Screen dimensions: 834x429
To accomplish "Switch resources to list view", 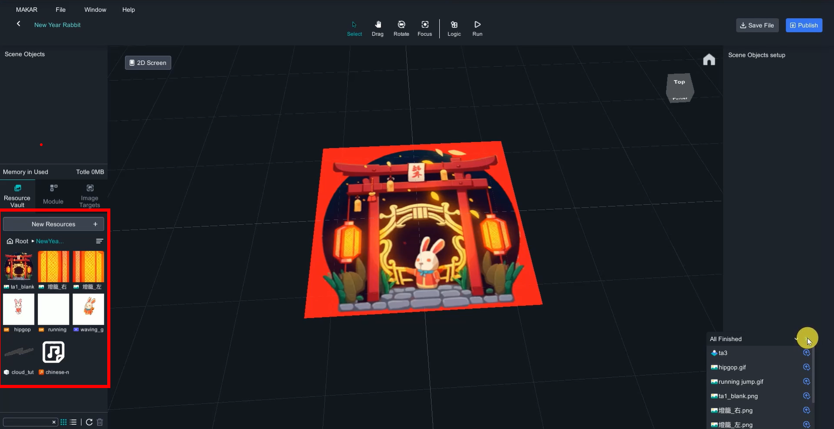I will coord(74,422).
